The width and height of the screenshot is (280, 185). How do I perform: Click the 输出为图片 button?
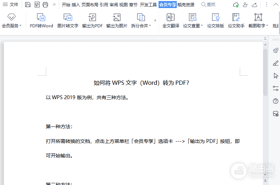(x=117, y=21)
